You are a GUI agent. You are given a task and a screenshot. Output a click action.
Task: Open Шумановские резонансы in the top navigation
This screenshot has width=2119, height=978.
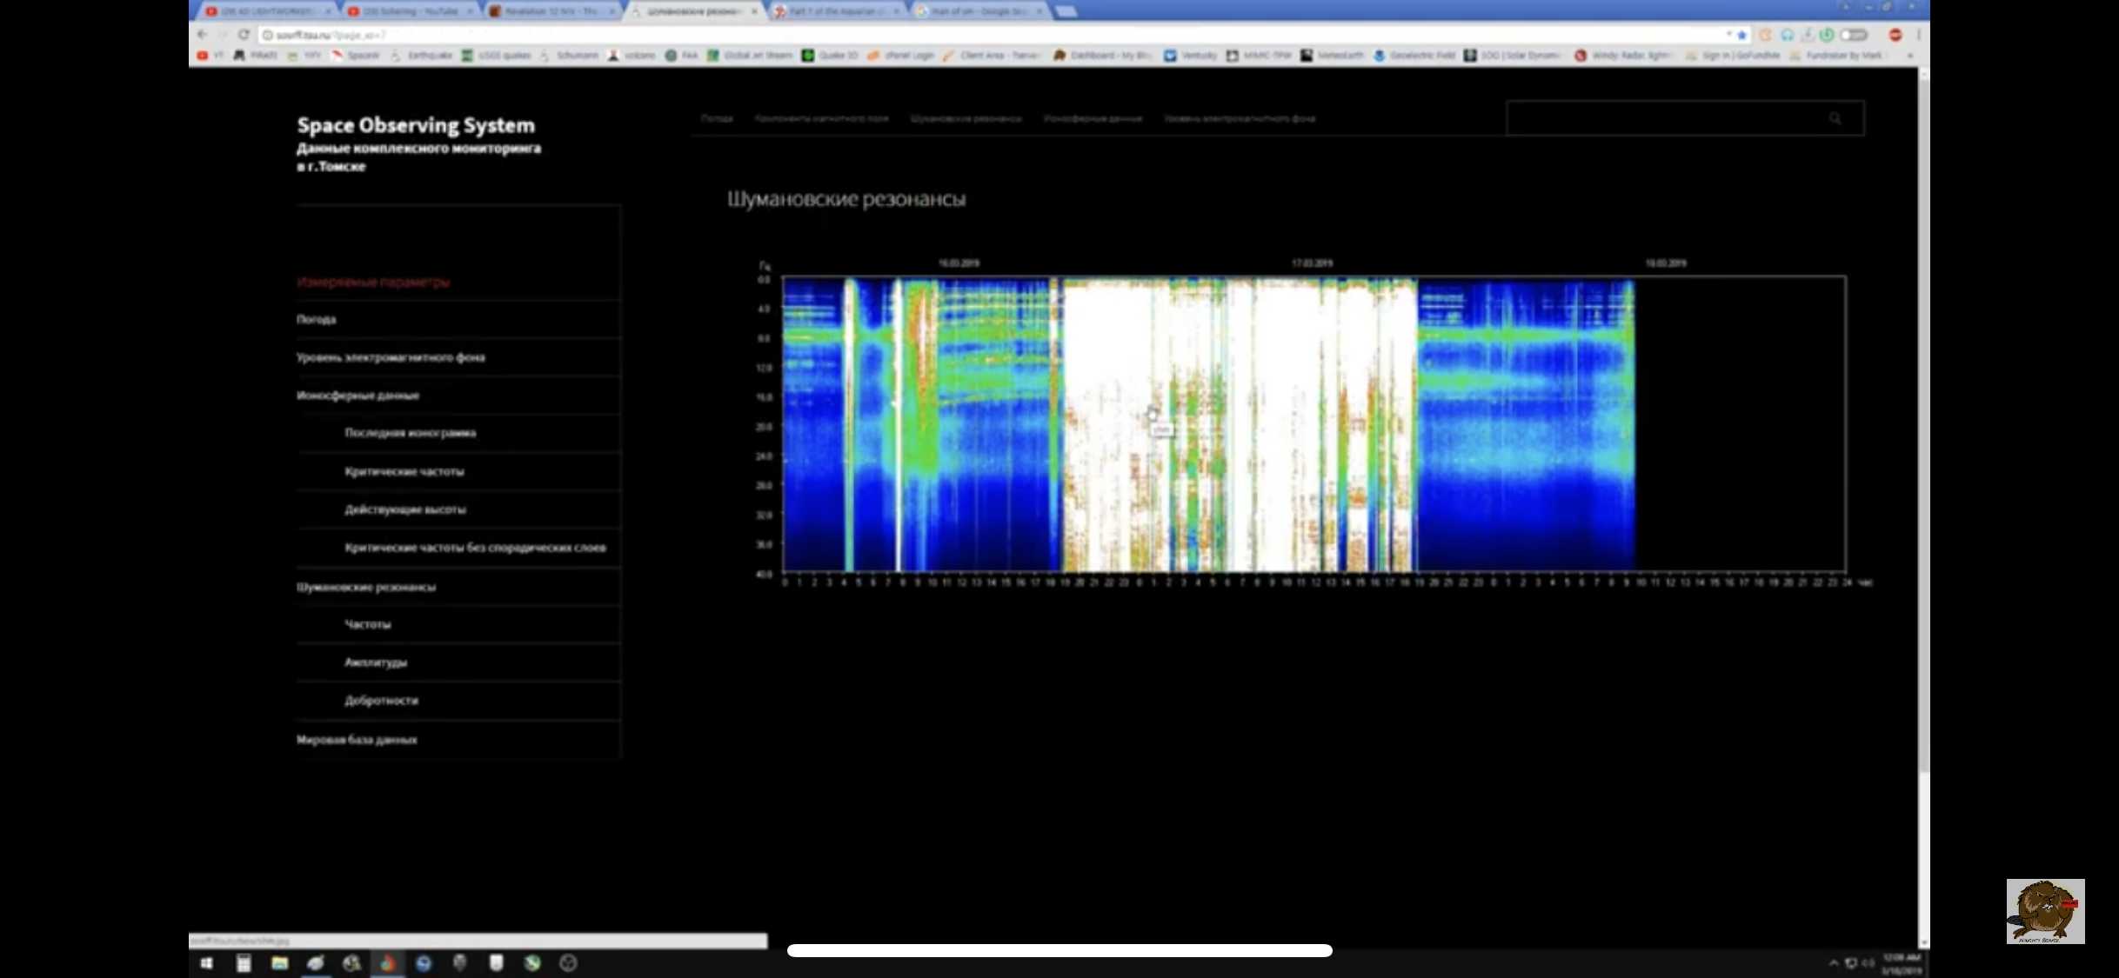[x=966, y=118]
